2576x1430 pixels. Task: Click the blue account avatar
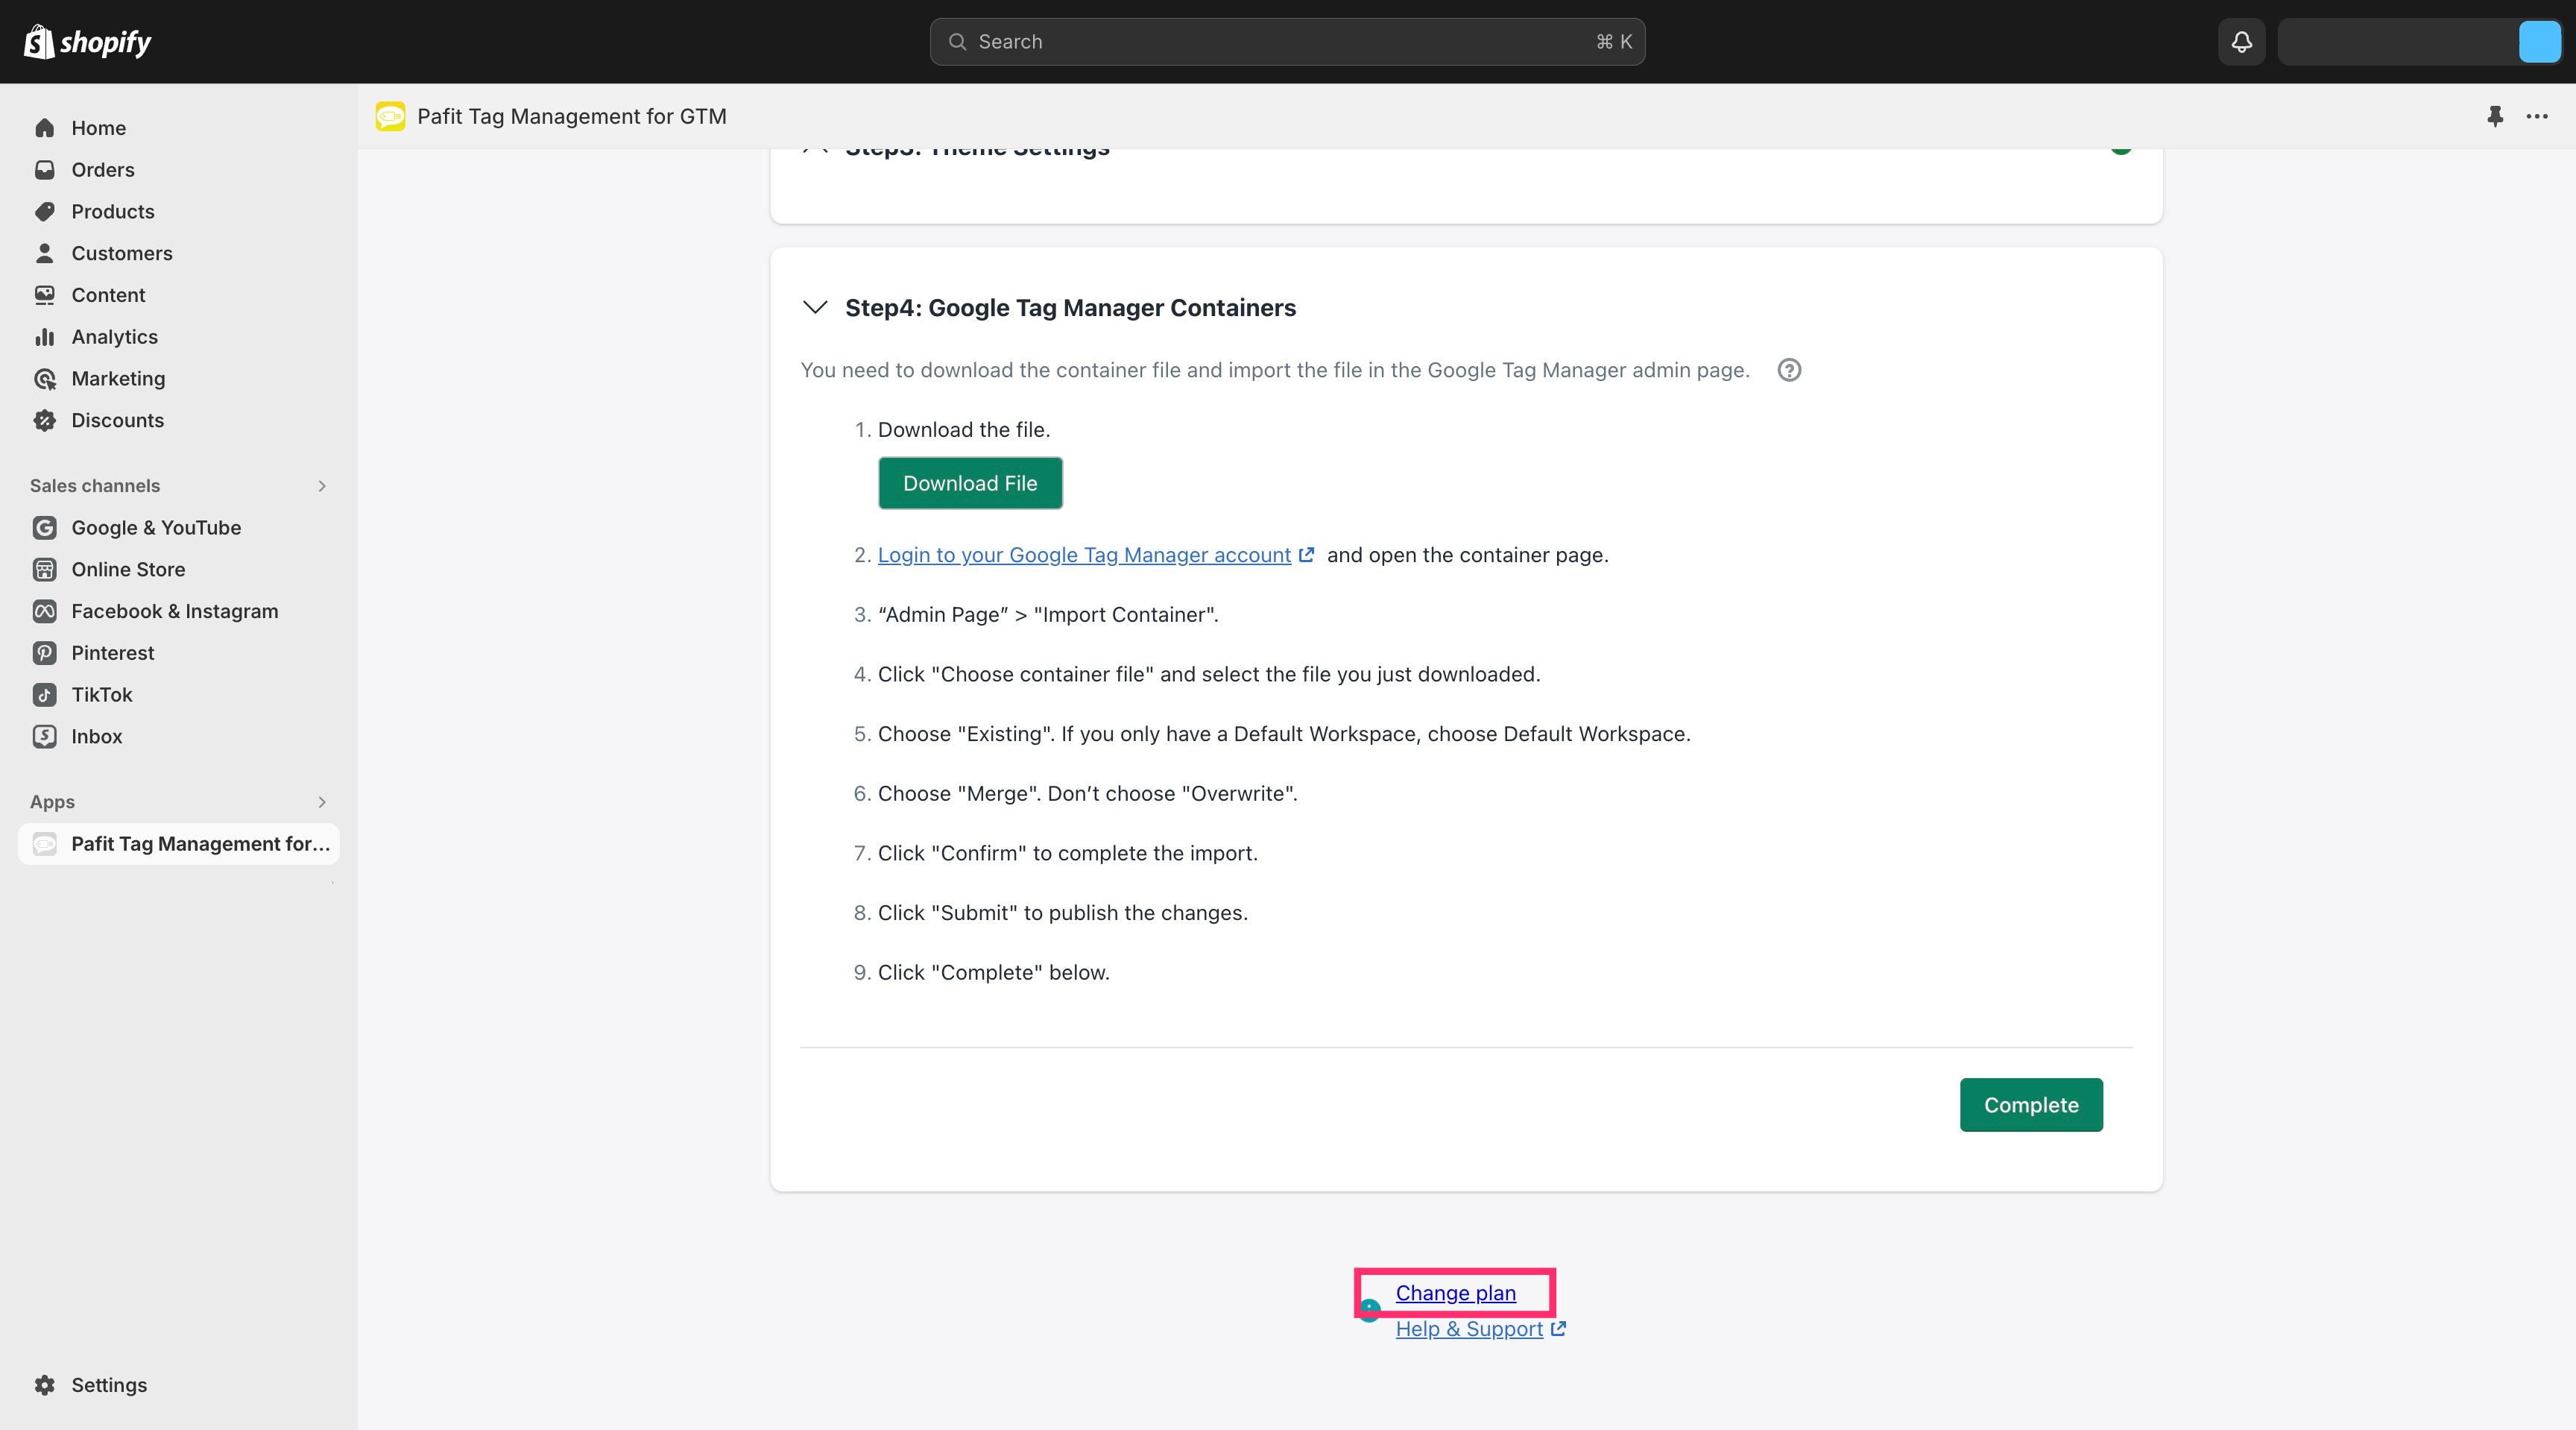(x=2539, y=42)
